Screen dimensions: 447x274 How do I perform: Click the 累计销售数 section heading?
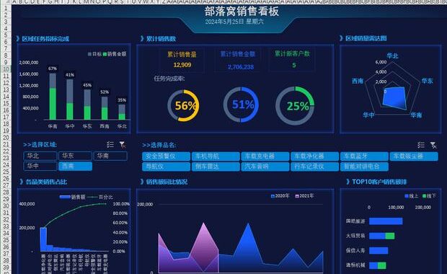pyautogui.click(x=161, y=39)
